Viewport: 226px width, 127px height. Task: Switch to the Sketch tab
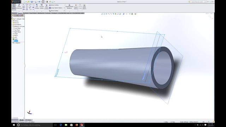coord(20,13)
